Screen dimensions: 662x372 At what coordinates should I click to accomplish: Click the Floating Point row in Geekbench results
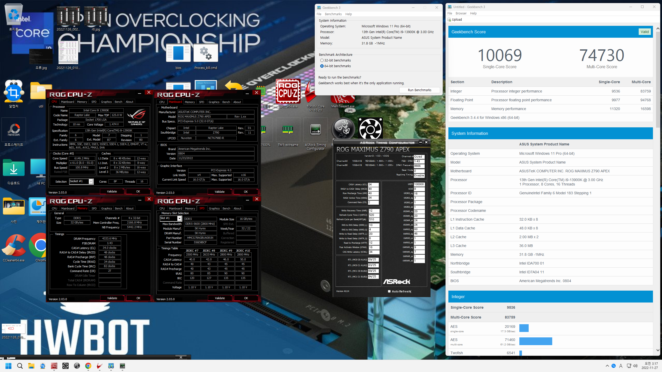(550, 100)
